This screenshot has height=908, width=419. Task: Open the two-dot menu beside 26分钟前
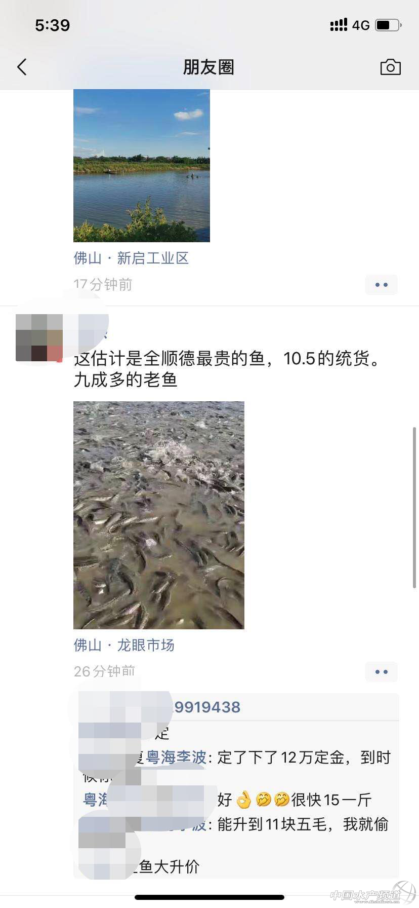point(381,672)
